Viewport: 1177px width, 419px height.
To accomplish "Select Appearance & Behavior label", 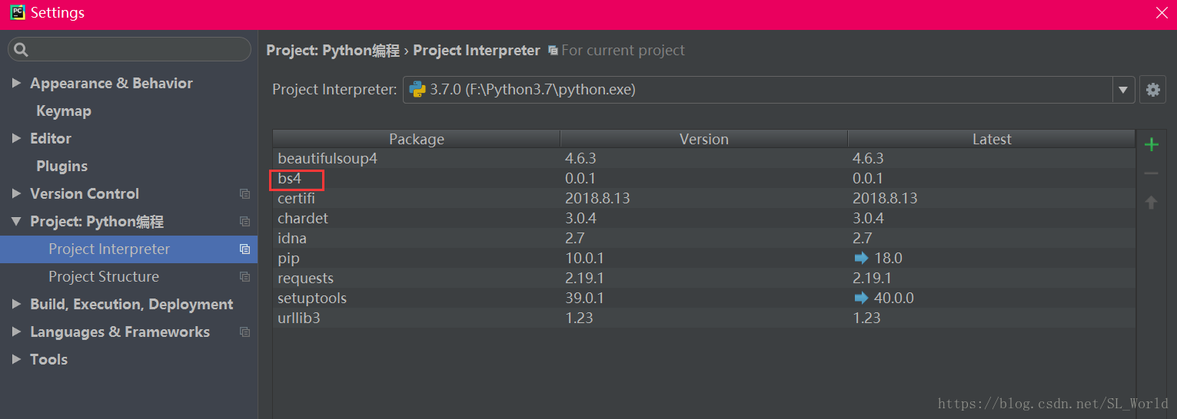I will (111, 84).
